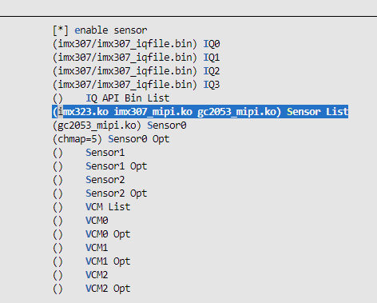Open the Sensor0 gc2053_mipi.ko option
Screen dimensions: 377x303
click(120, 126)
